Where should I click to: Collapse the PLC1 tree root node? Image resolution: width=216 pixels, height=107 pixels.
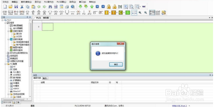(2, 20)
